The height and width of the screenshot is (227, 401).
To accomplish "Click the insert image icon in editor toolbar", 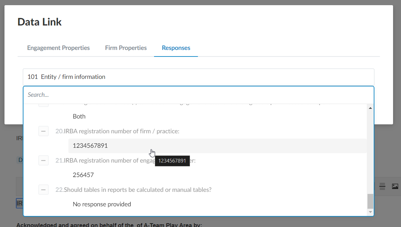I will pyautogui.click(x=395, y=186).
